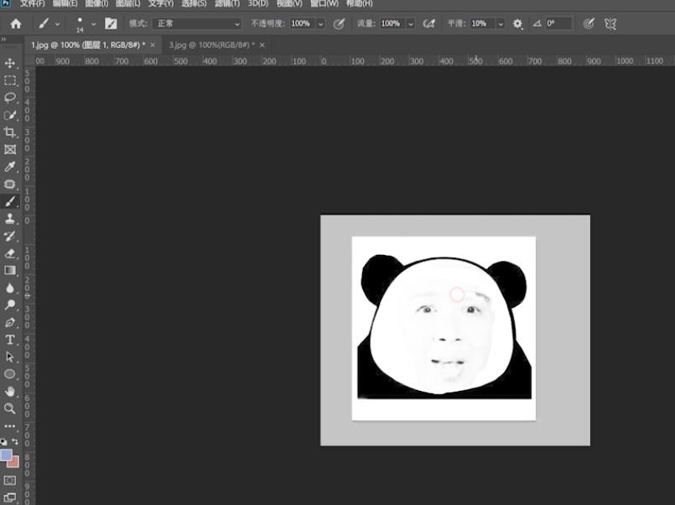Screen dimensions: 675x505
Task: Click the flow 100% value field
Action: [x=393, y=23]
